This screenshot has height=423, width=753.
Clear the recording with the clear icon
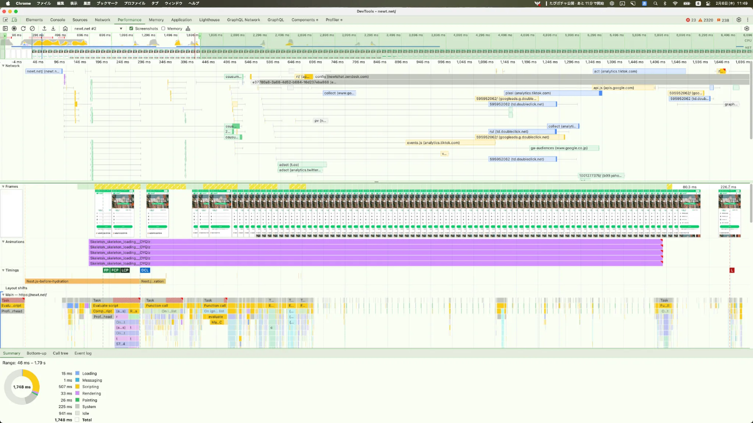32,28
